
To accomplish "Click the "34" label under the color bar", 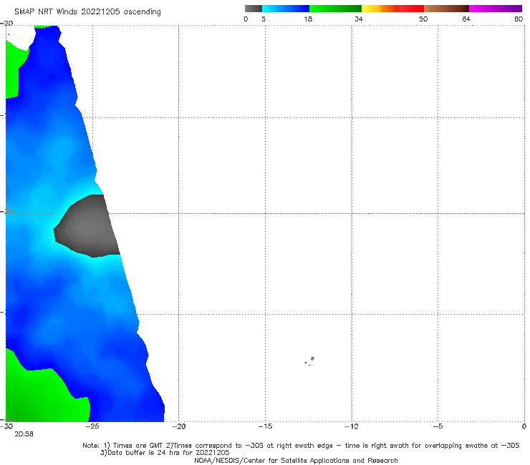I will point(359,19).
